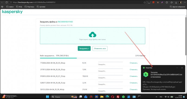Show hidden system tray icons
Image resolution: width=187 pixels, height=99 pixels.
(x=156, y=97)
